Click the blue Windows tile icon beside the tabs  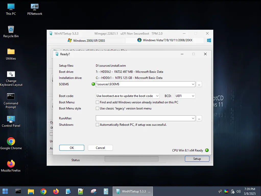click(x=209, y=40)
